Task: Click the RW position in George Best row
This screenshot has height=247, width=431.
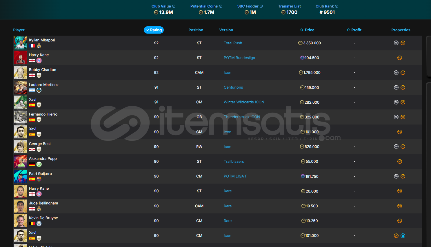Action: tap(199, 147)
